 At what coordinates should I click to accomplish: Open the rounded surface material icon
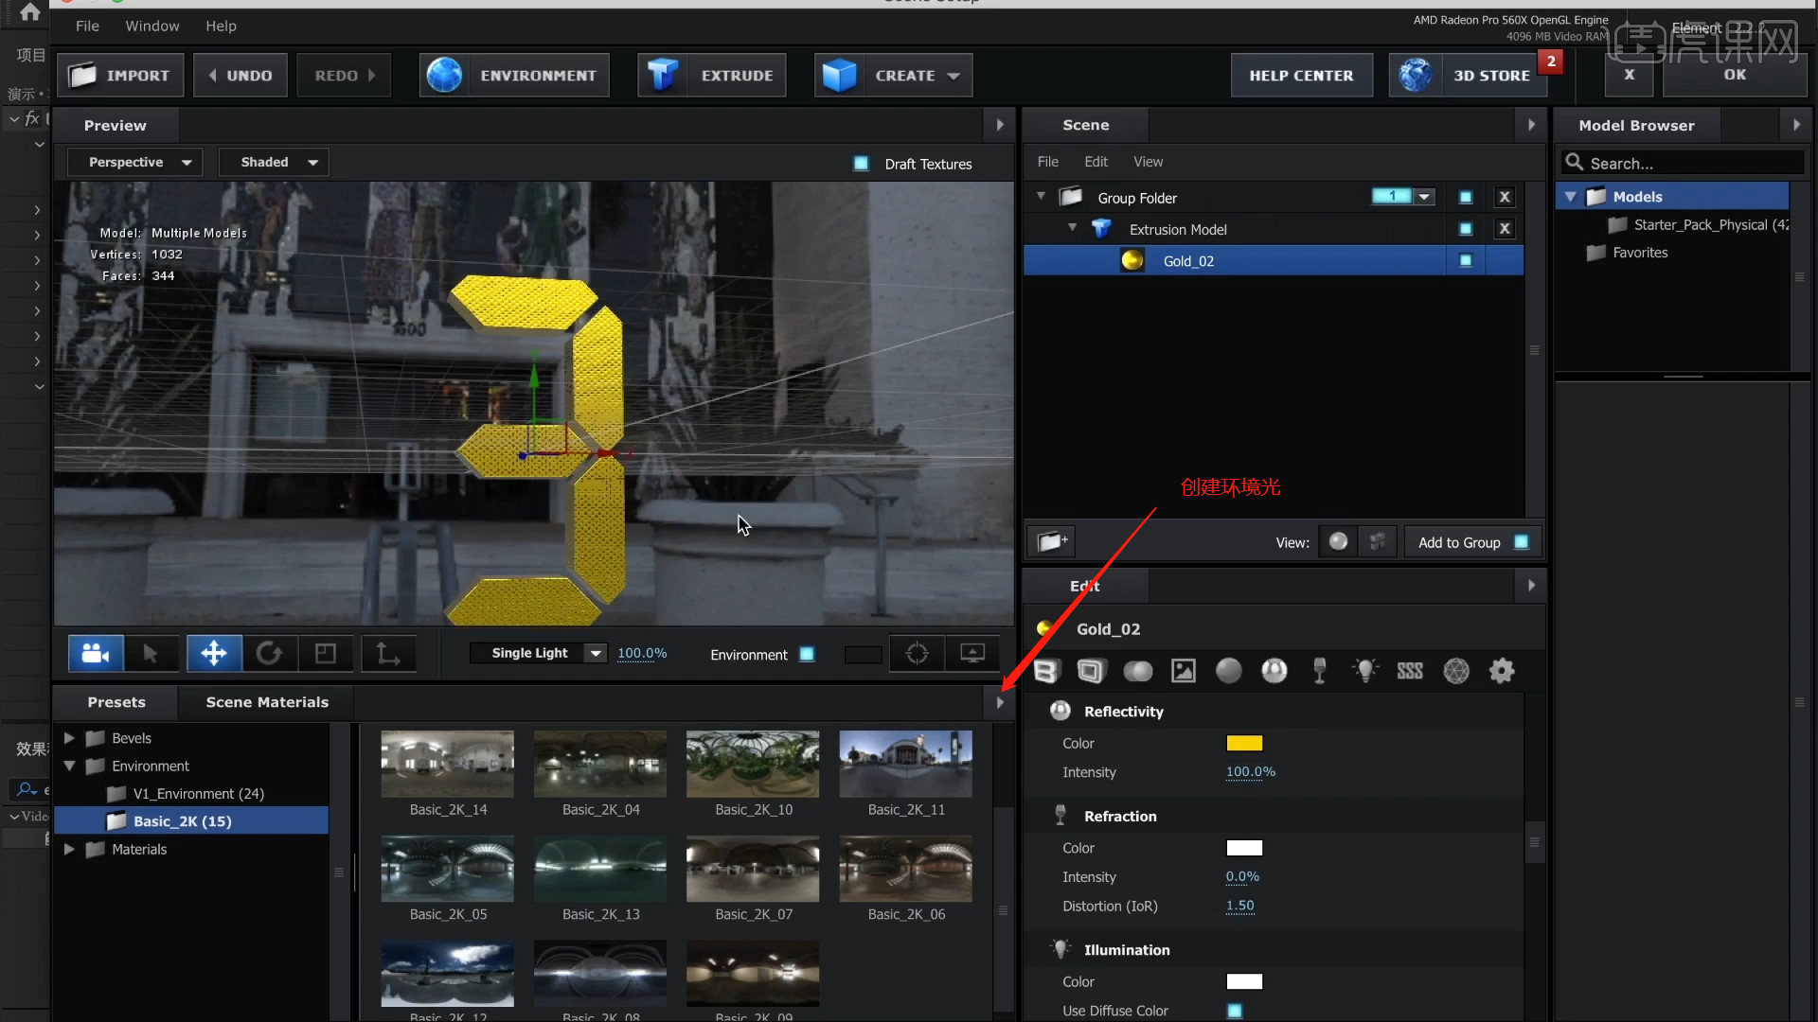[1137, 671]
